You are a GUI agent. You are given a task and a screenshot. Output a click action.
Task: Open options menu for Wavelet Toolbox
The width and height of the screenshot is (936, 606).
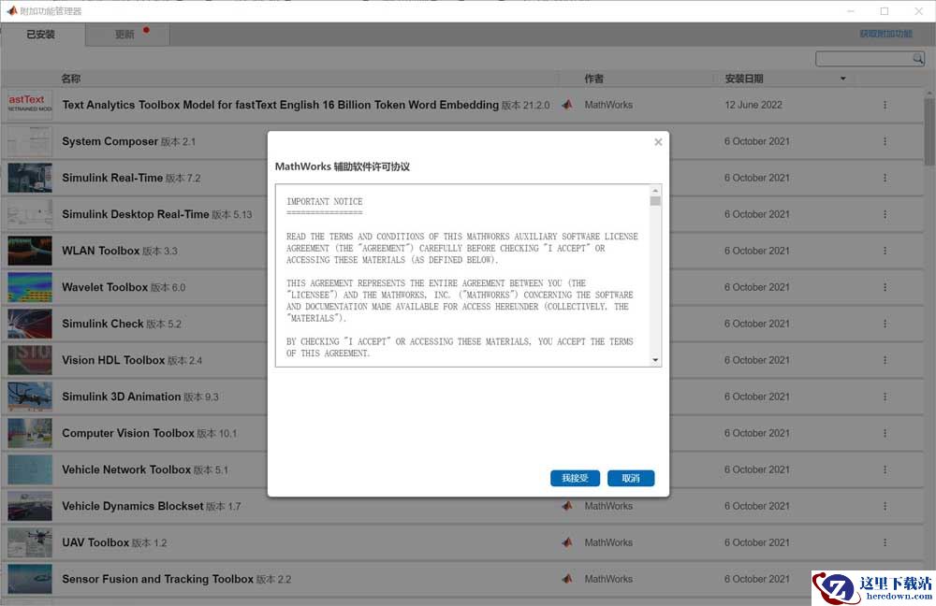pos(885,287)
